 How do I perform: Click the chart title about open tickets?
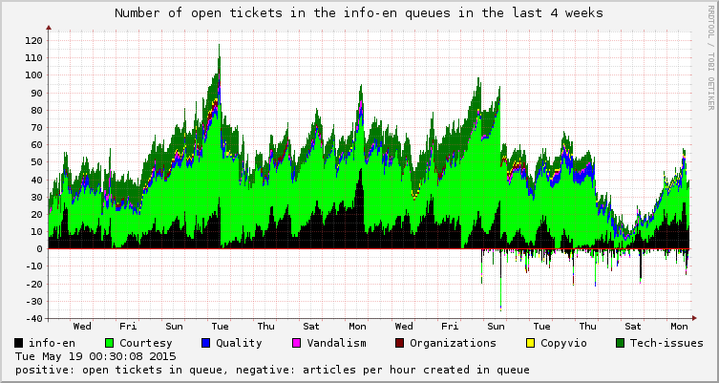coord(359,13)
